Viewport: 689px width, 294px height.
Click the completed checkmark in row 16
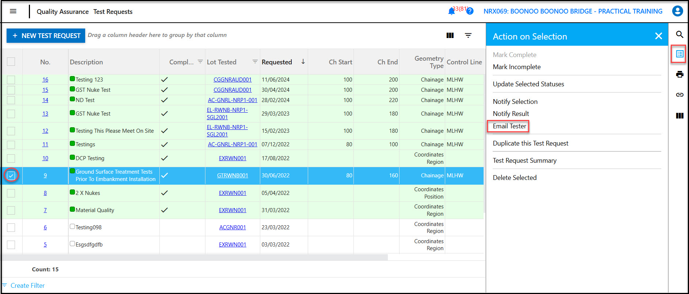164,79
